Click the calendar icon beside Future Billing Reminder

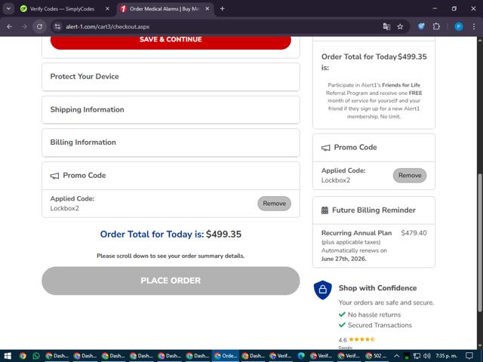(325, 210)
